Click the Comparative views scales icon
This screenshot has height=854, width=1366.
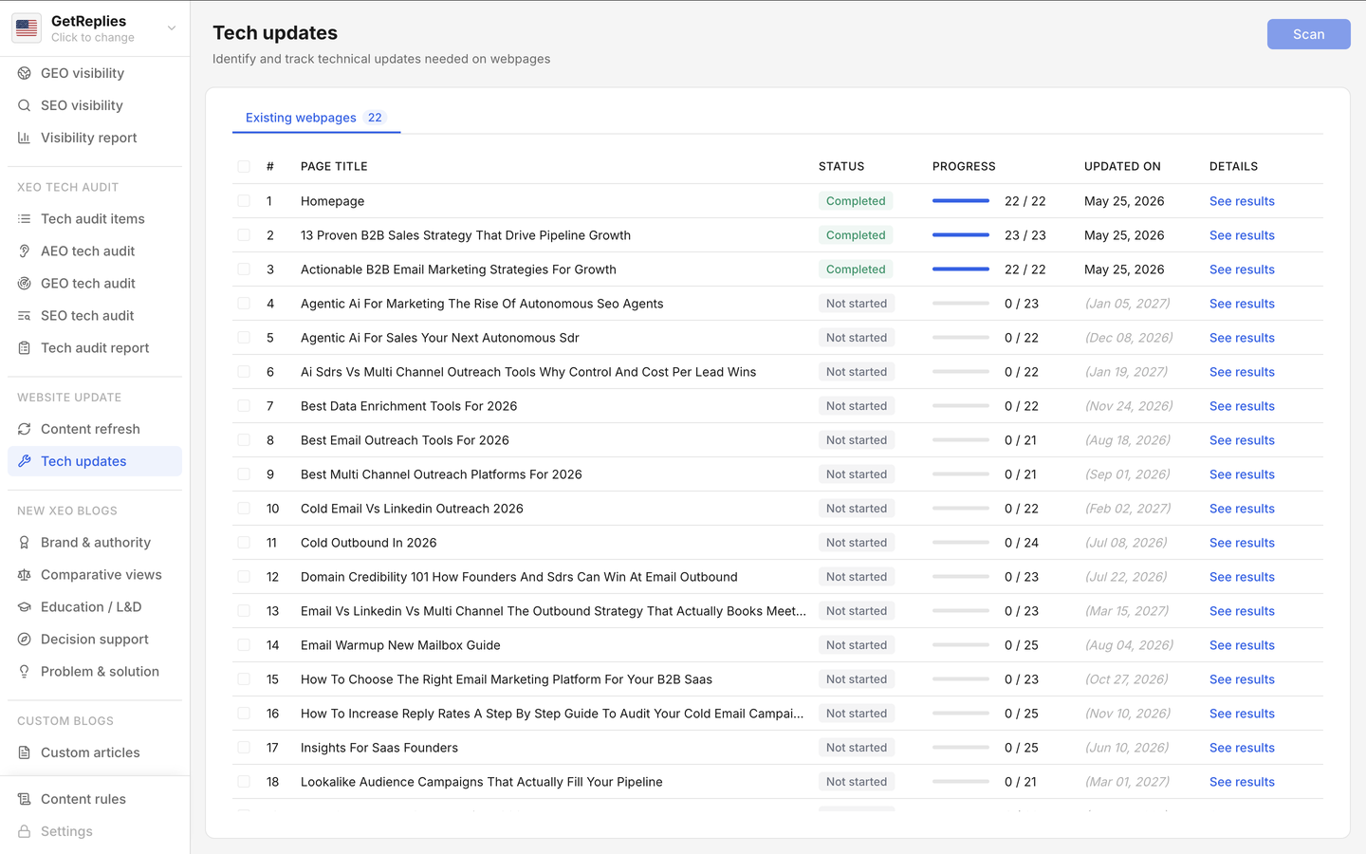click(x=25, y=575)
